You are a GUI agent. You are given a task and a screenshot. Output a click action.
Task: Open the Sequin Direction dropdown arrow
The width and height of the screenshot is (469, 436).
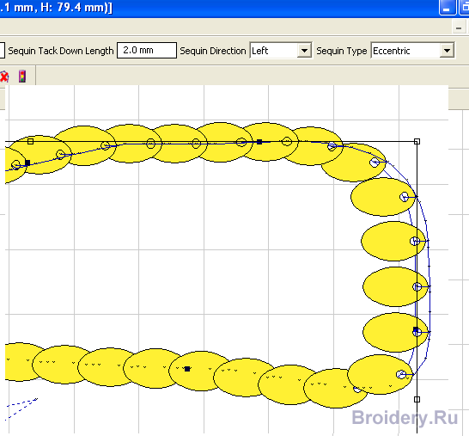coord(304,51)
